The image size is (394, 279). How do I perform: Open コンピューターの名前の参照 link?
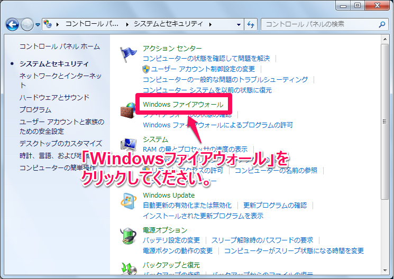276,171
